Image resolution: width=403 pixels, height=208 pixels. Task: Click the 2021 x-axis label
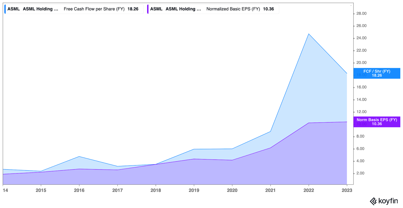[x=271, y=190]
